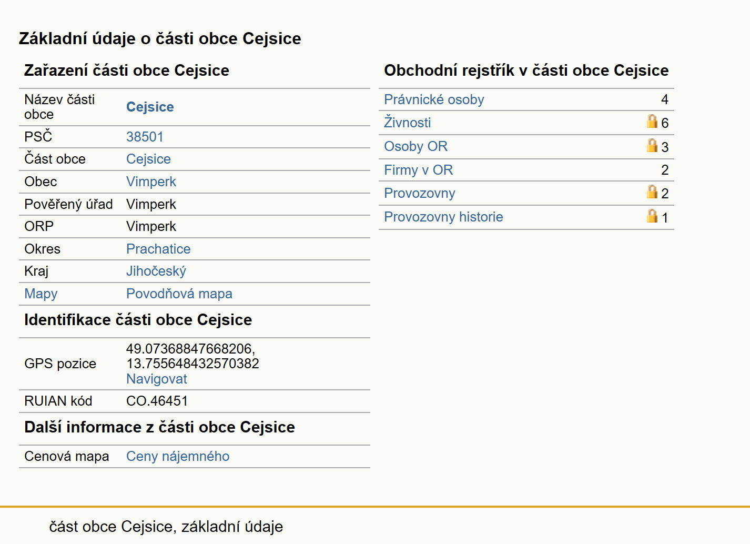750x544 pixels.
Task: Click the lock icon in Provozovny row
Action: [652, 192]
